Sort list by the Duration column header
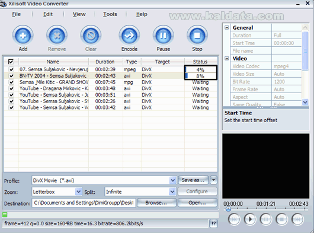The image size is (314, 233). (x=105, y=62)
